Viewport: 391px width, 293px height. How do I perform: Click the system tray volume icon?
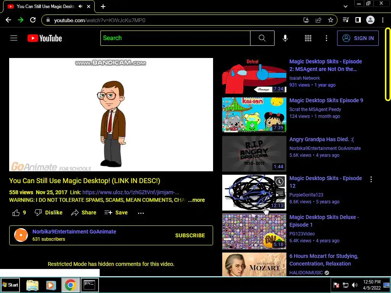354,285
